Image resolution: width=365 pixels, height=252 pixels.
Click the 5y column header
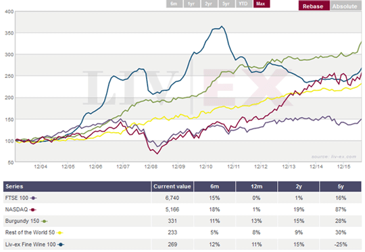[x=341, y=186]
